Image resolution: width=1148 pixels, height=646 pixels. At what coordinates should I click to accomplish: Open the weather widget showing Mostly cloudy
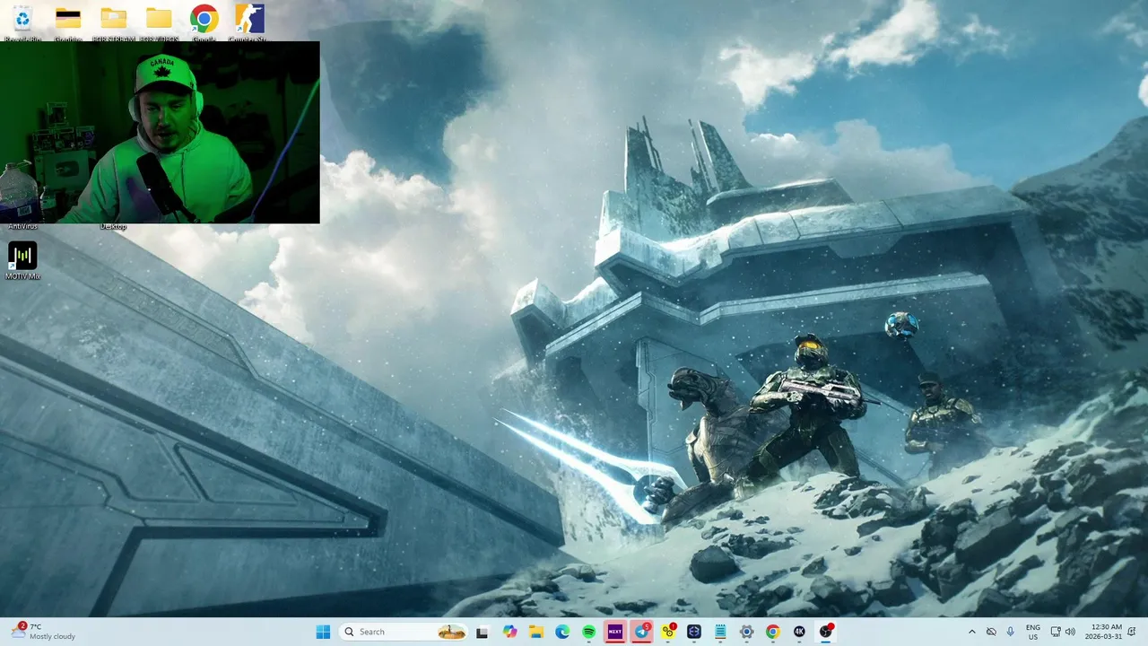[43, 632]
